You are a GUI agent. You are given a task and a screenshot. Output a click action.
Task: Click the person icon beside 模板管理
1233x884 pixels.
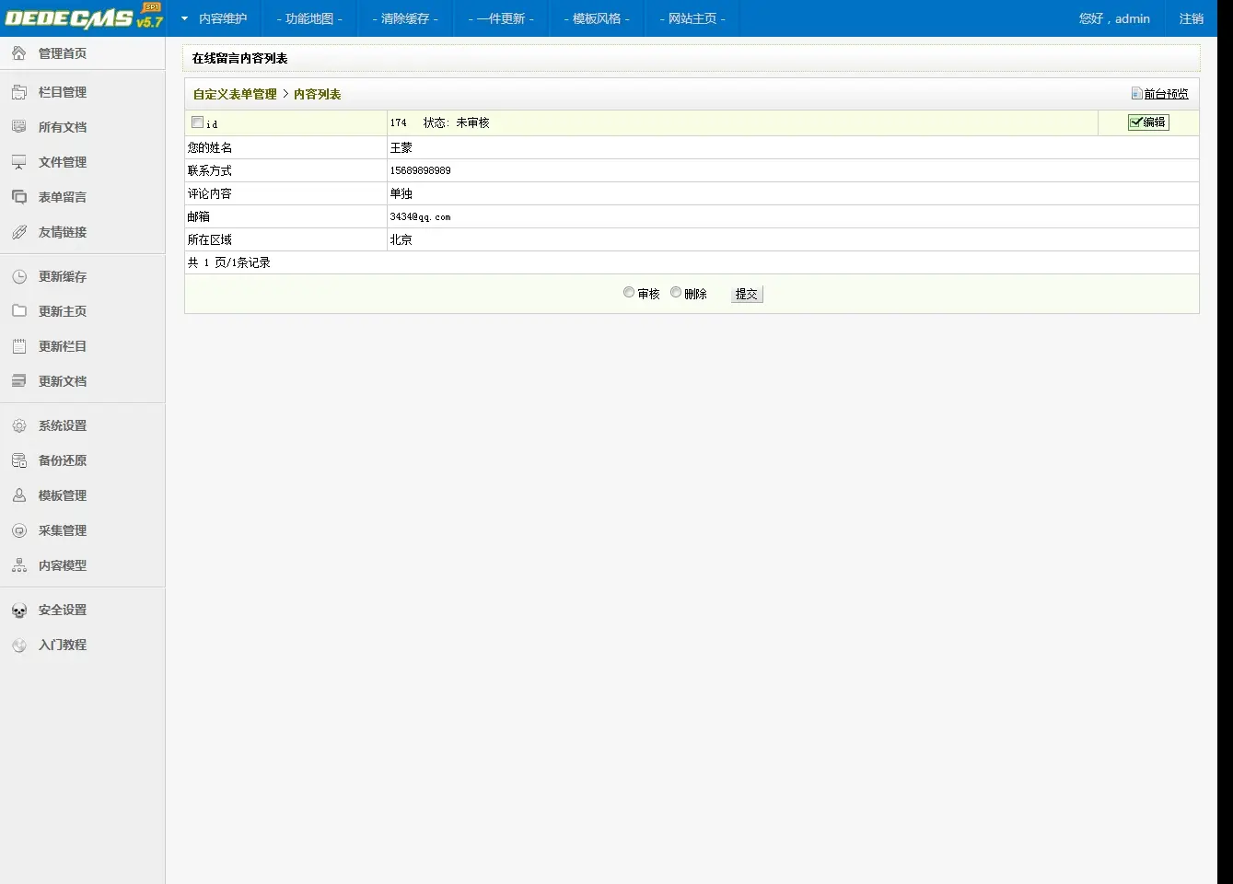19,495
